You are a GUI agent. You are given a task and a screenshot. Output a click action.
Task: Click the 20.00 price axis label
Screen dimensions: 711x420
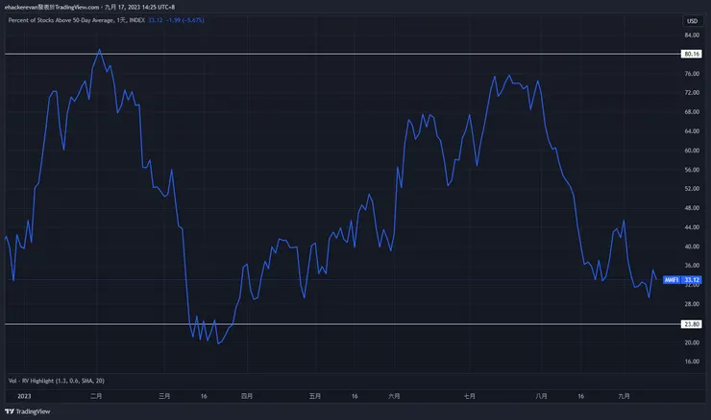click(692, 342)
